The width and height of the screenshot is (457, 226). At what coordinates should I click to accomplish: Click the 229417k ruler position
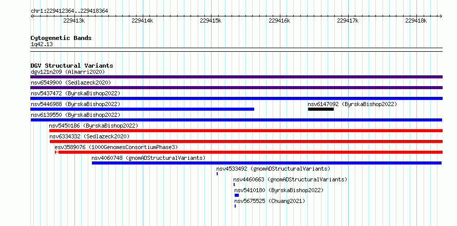348,20
